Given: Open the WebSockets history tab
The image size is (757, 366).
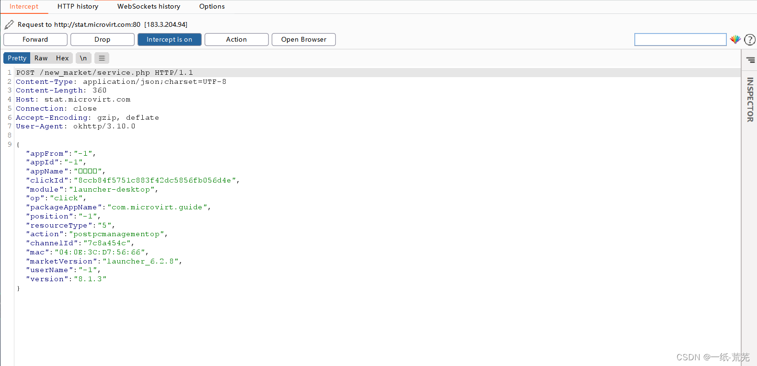Looking at the screenshot, I should click(149, 6).
